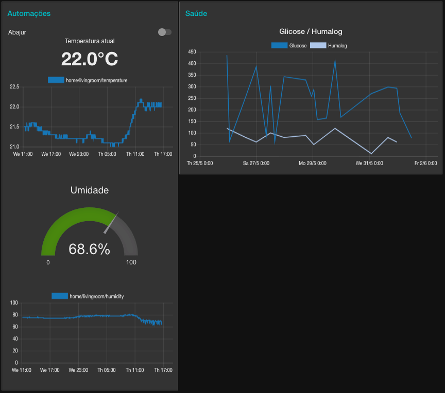
Task: Click the 22.0°C temperature reading
Action: tap(90, 59)
